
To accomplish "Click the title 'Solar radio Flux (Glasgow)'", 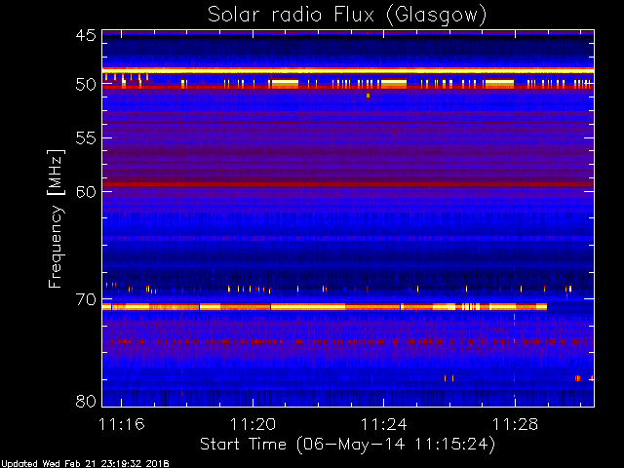I will tap(347, 16).
